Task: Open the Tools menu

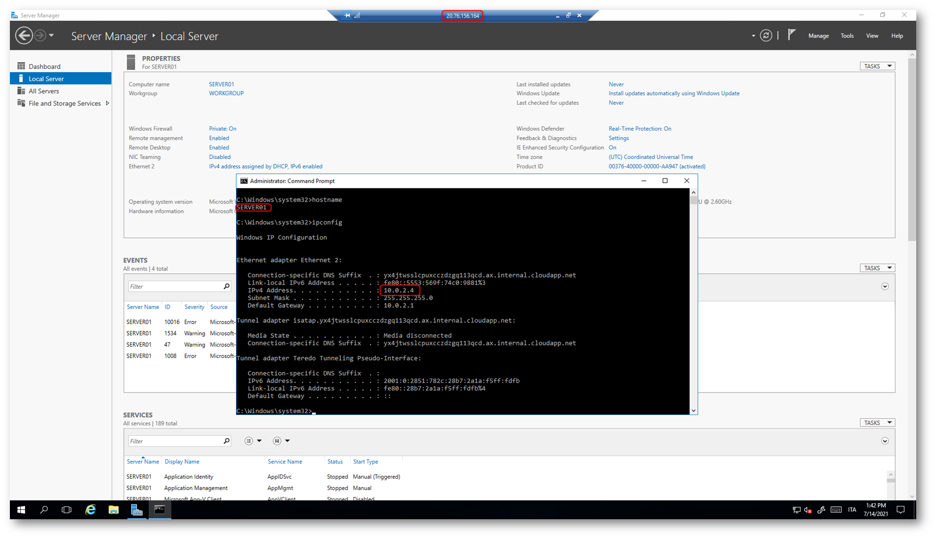Action: [x=847, y=36]
